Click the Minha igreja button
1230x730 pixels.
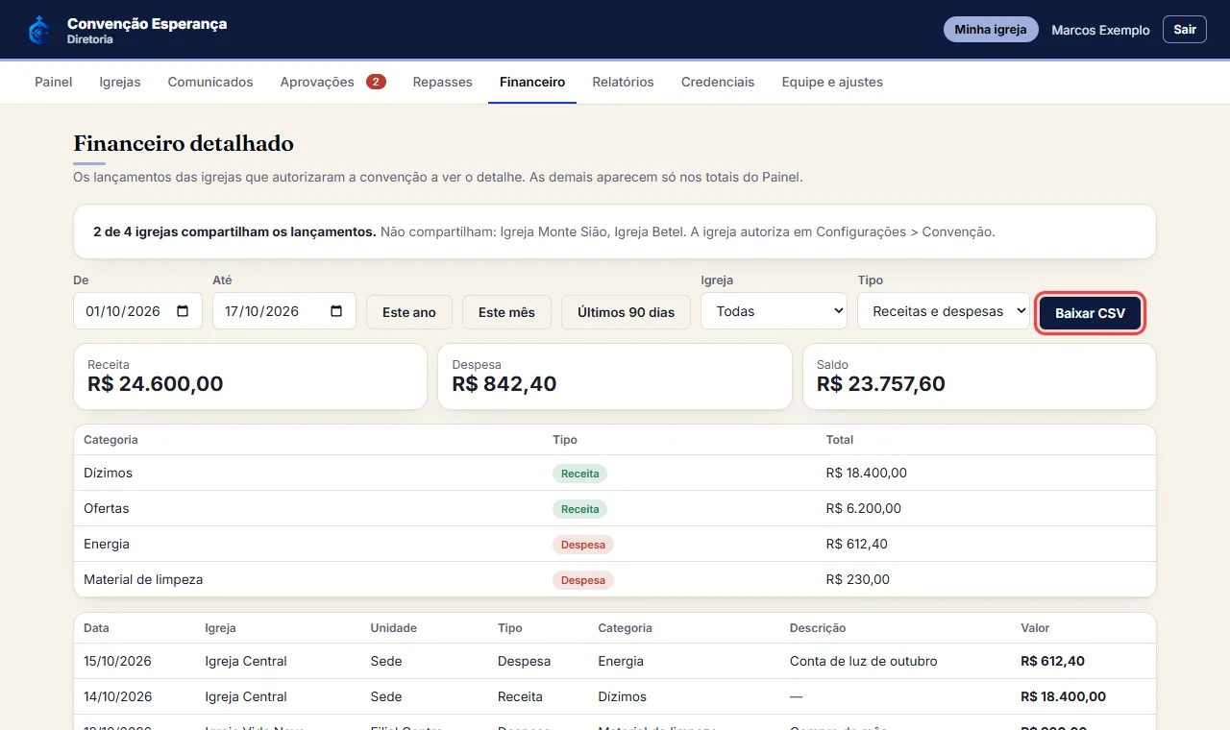[992, 30]
